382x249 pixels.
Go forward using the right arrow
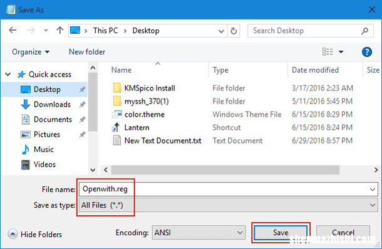tap(31, 31)
